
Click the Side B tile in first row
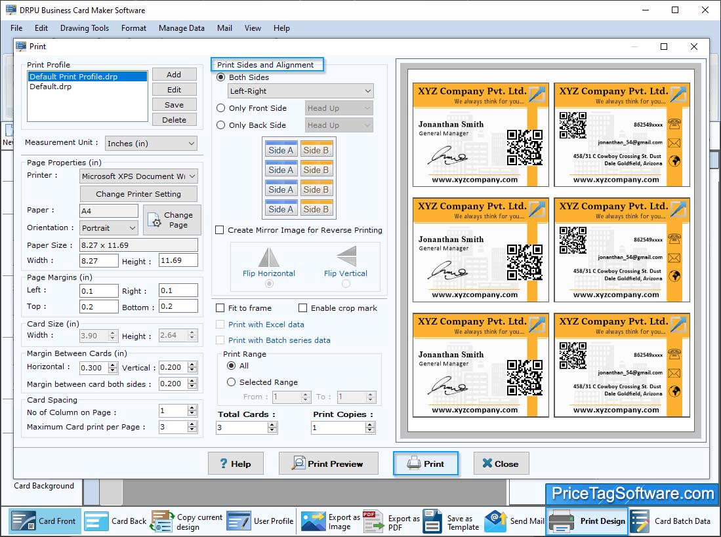click(316, 149)
